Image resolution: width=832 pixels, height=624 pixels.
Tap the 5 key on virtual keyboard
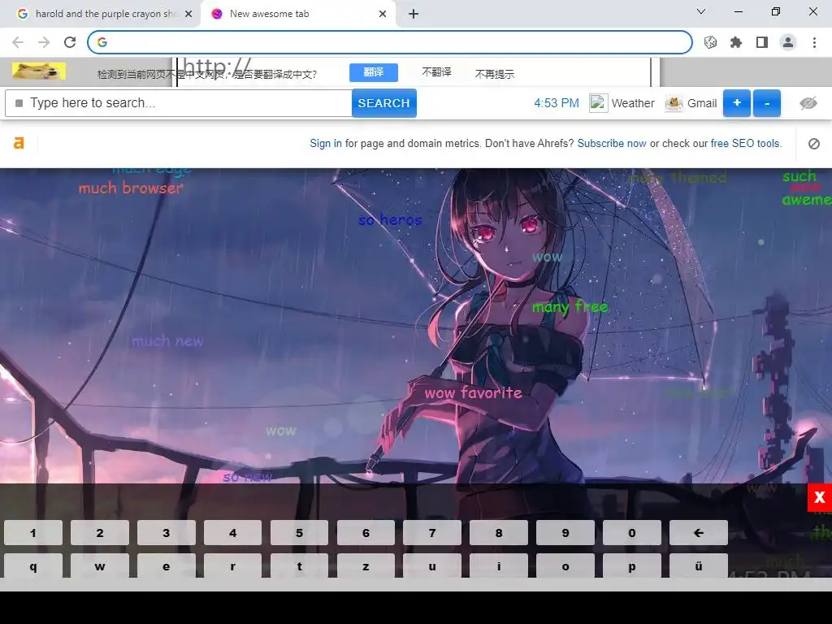(299, 533)
